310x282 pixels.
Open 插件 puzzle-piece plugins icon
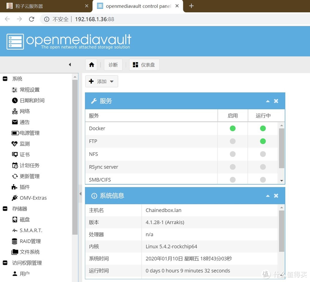14,187
